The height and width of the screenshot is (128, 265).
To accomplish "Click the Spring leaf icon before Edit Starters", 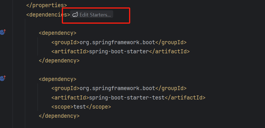I will pyautogui.click(x=75, y=15).
